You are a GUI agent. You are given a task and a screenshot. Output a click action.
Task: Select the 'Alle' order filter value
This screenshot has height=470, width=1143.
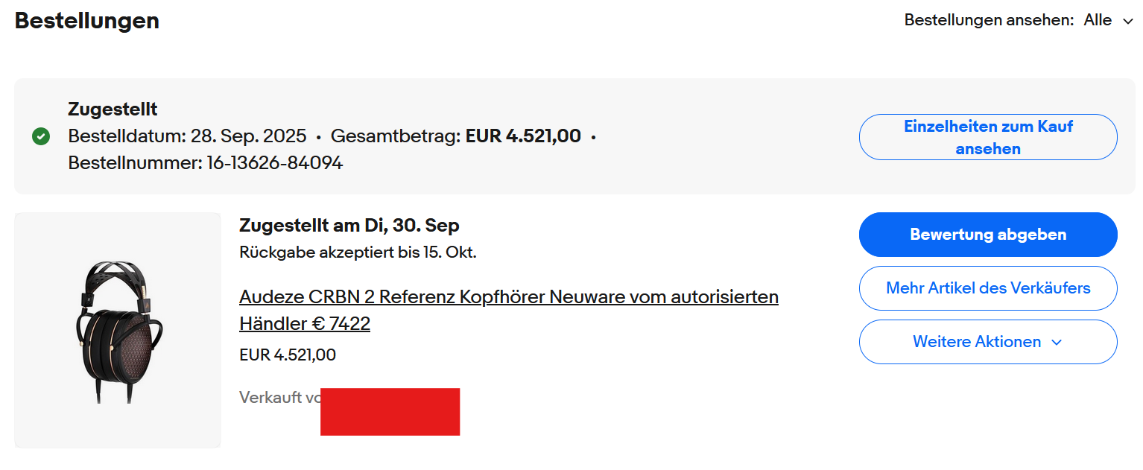1098,20
